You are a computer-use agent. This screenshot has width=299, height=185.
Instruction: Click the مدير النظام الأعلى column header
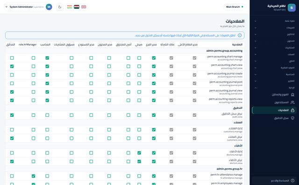pos(188,45)
